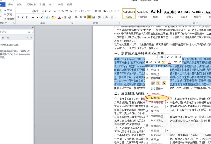Viewport: 211px width, 144px height.
Task: Open the Change Case (Aa) dropdown
Action: 56,11
